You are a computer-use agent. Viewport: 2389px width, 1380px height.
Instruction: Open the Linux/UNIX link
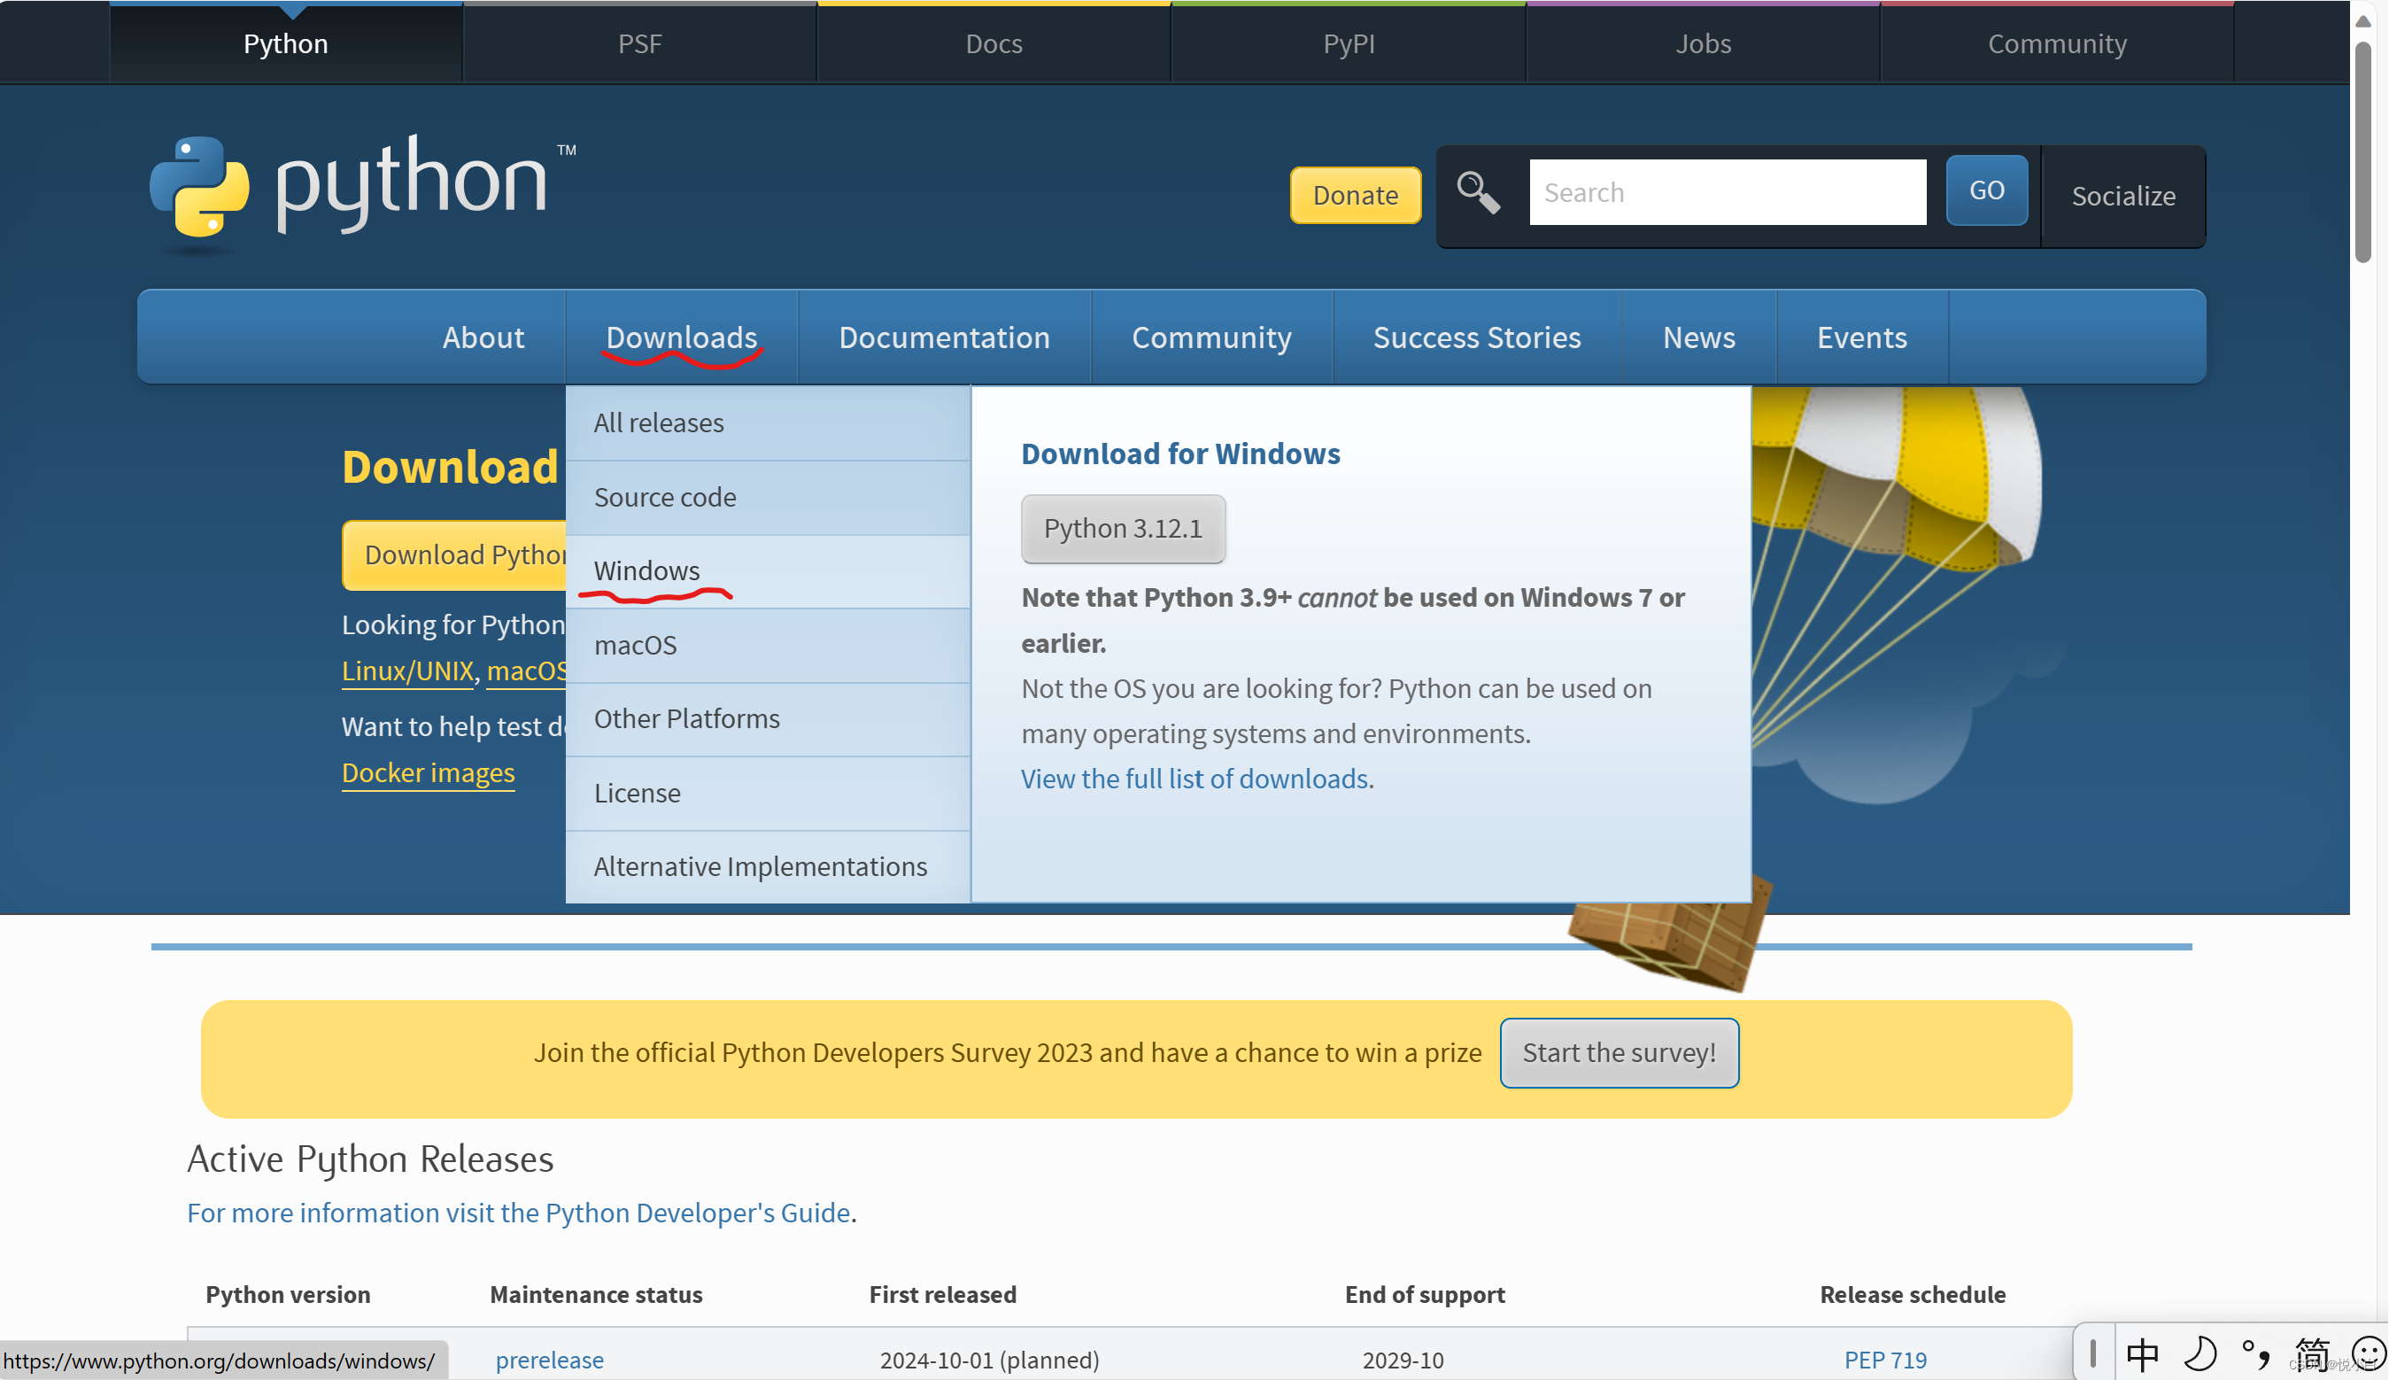click(x=407, y=671)
